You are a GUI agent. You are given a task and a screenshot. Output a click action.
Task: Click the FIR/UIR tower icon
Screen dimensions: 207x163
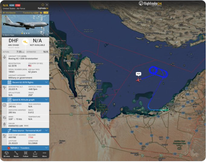[4, 124]
